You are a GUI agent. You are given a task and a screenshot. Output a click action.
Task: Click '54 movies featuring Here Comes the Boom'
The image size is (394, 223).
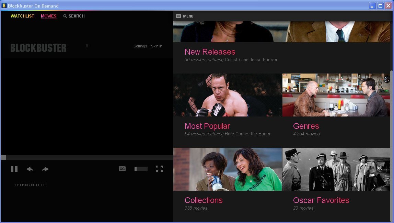pyautogui.click(x=228, y=134)
